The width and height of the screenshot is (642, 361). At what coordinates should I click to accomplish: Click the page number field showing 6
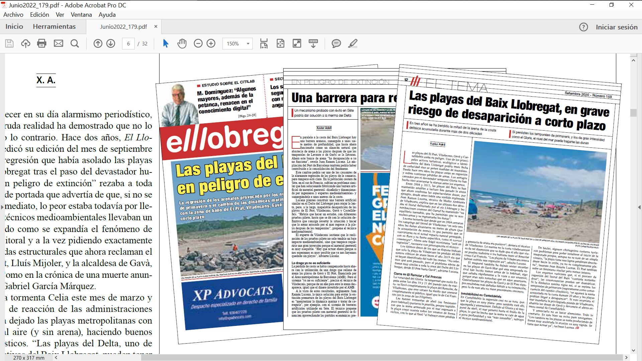[128, 43]
